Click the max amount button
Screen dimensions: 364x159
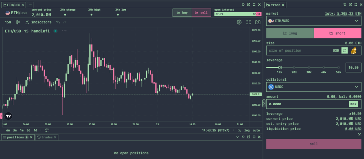(353, 104)
